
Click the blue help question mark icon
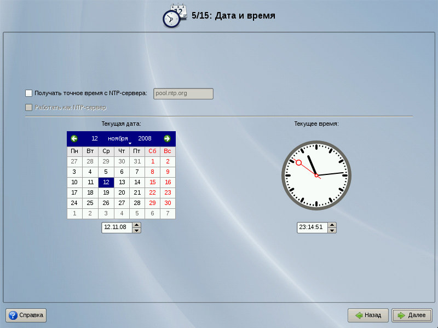13,315
